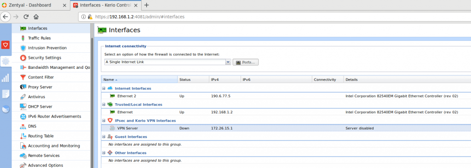471x168 pixels.
Task: Collapse IPsec and Kerio VPN Interfaces group
Action: coord(103,121)
